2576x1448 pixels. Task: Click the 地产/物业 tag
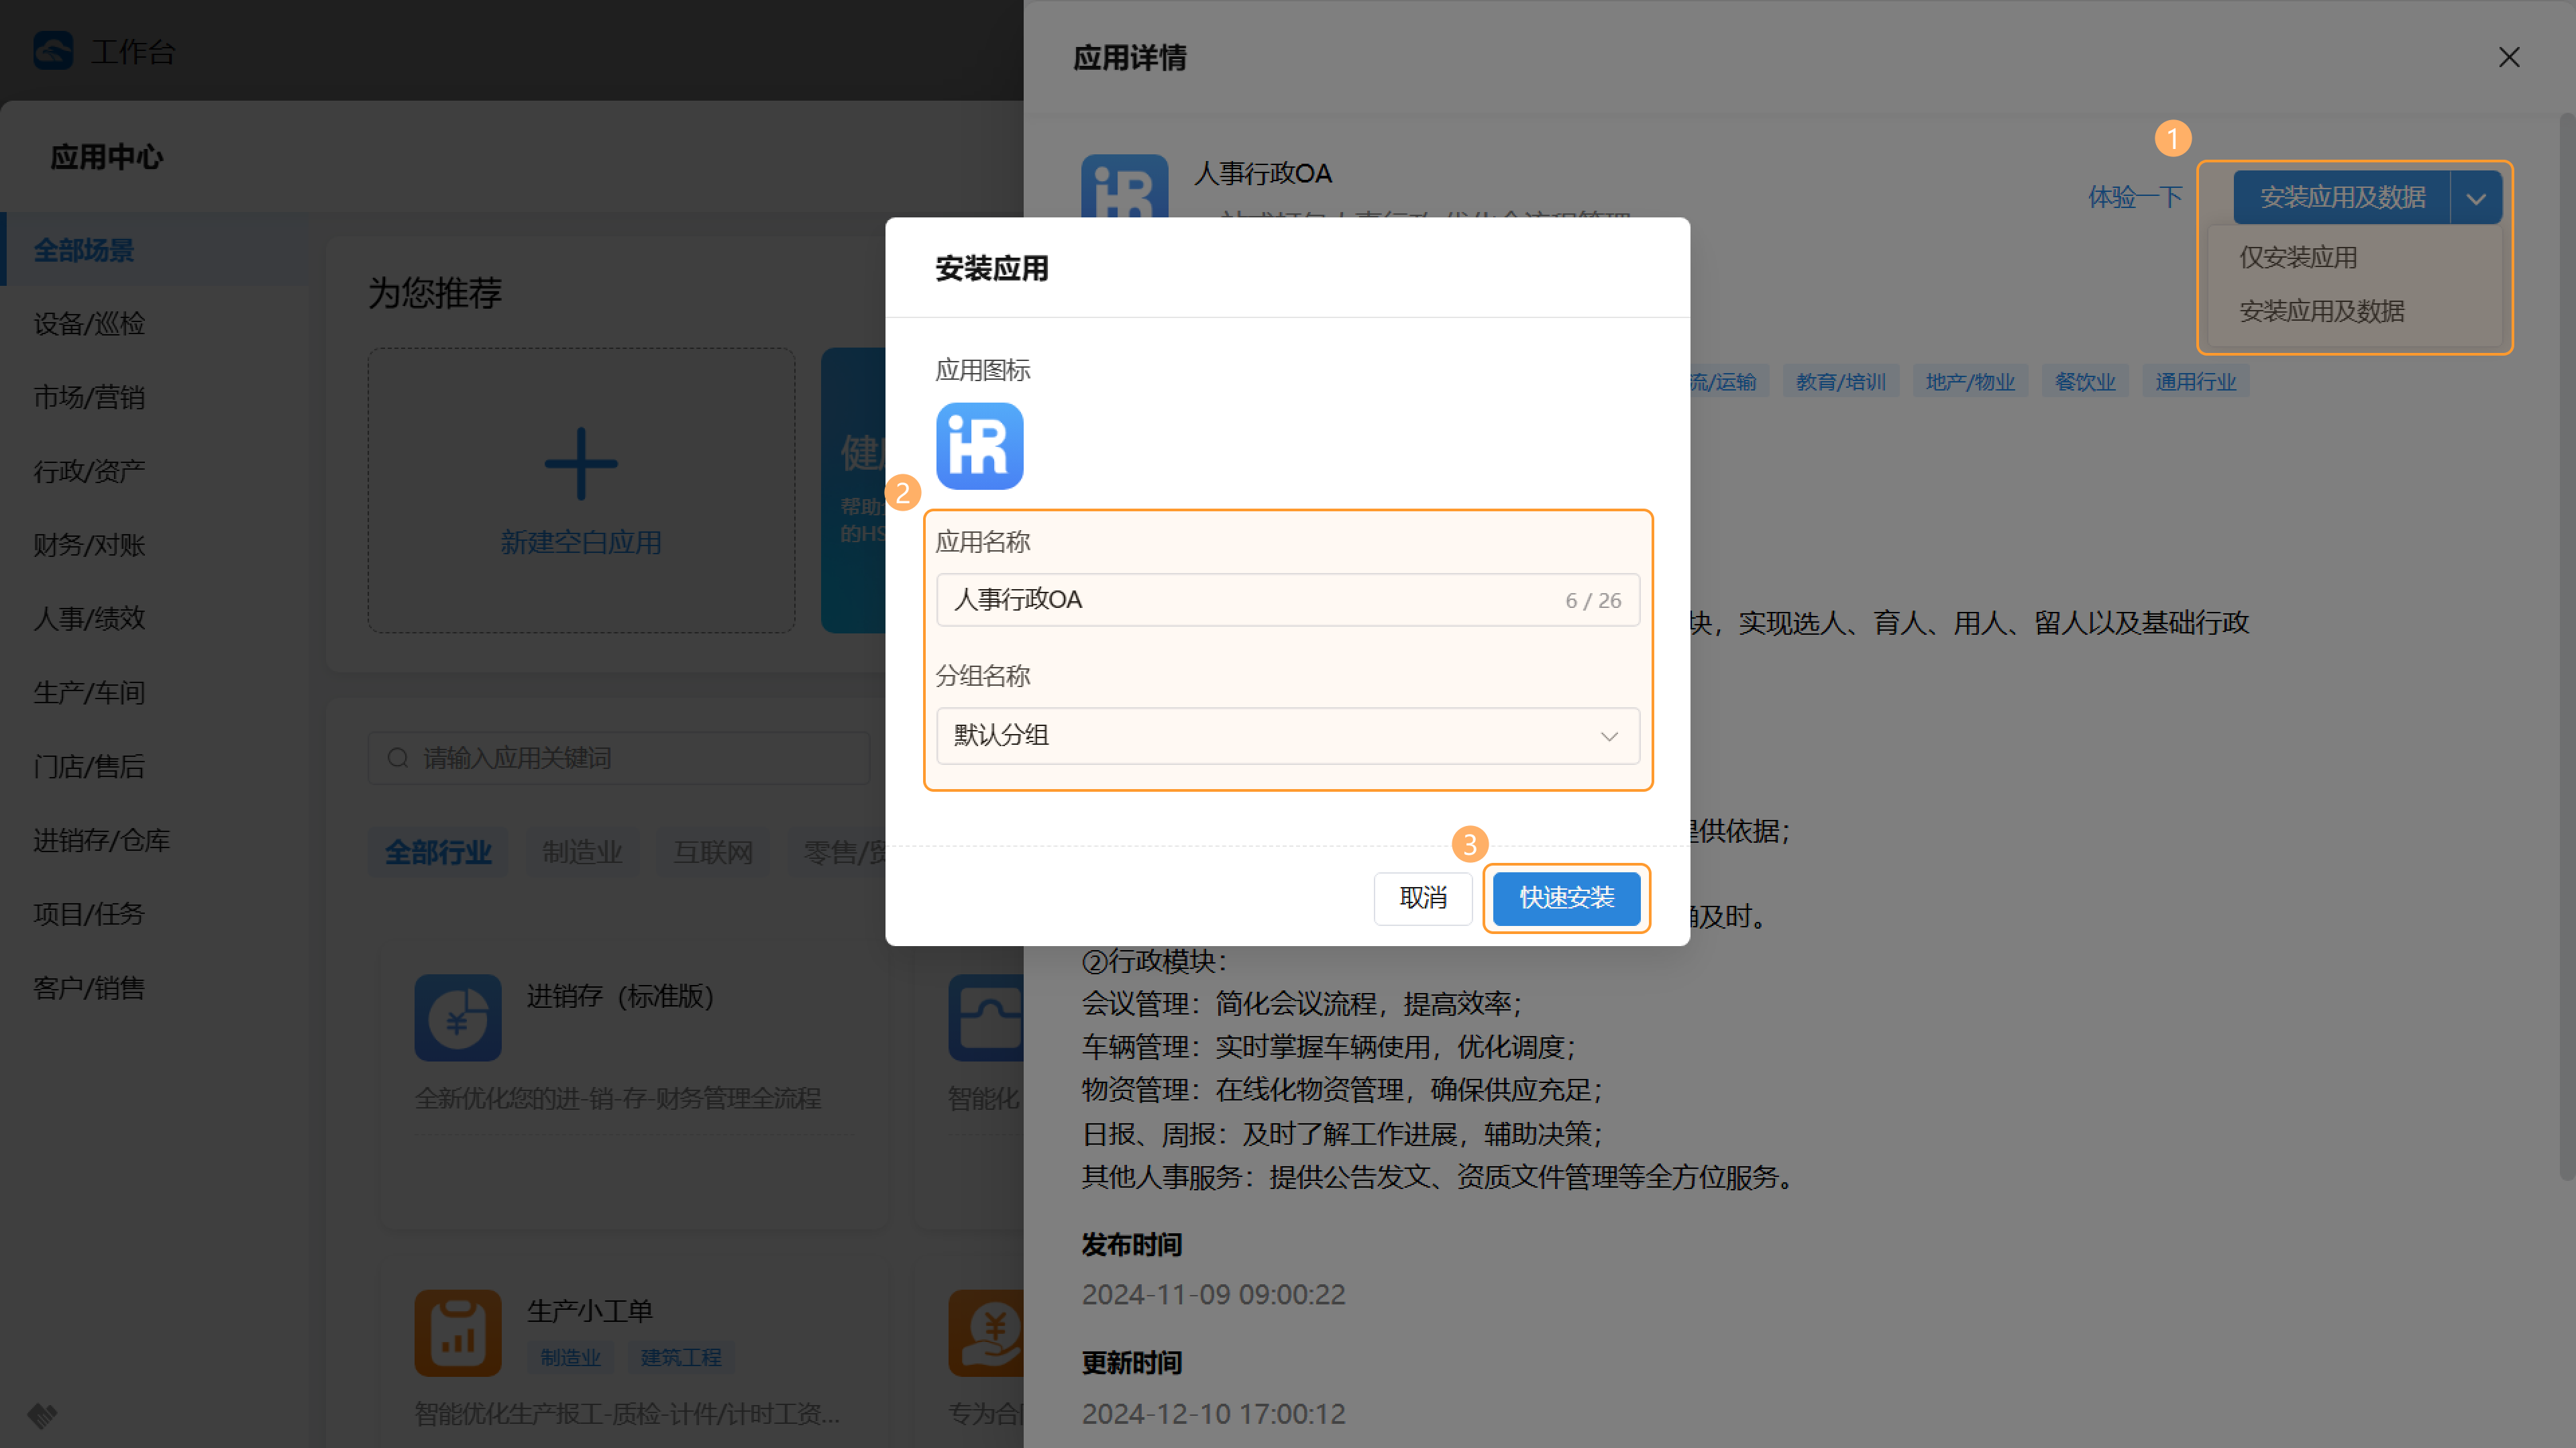1970,381
